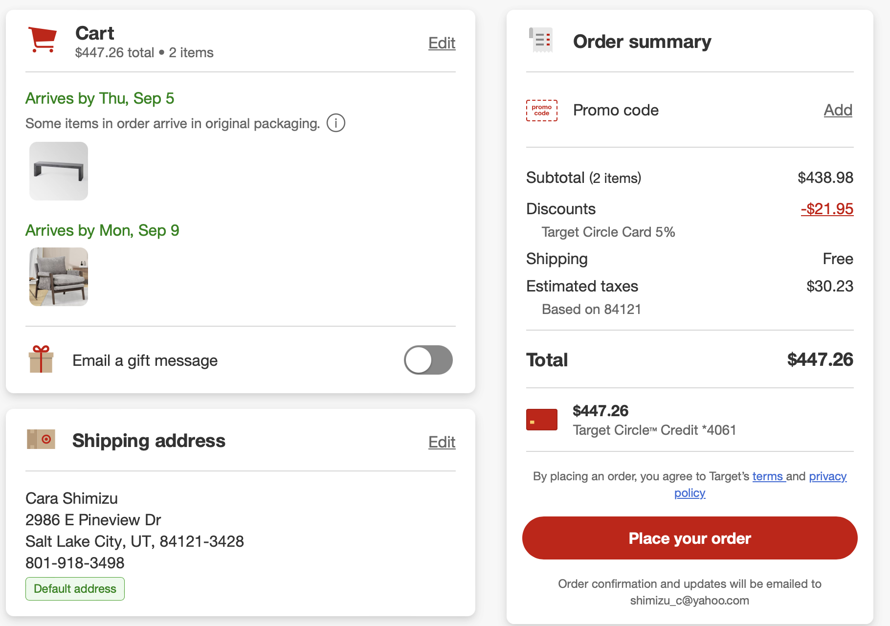Click the Arrives by Thu, Sep 5 heading

(x=100, y=98)
